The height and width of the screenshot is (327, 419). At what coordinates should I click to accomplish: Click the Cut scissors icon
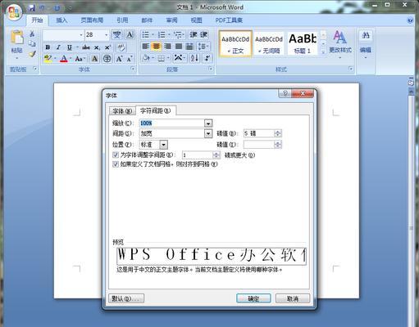[x=32, y=34]
